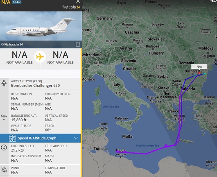Click the Speed & Altitude graph grid icon
Viewport: 217px width, 177px height.
tap(12, 138)
